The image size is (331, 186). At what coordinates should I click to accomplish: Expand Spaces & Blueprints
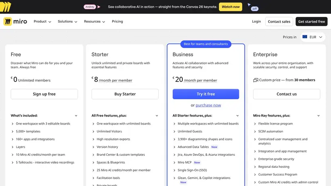109,162
